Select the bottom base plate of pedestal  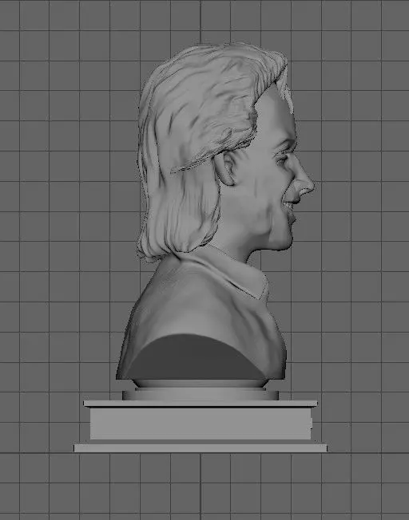point(201,448)
